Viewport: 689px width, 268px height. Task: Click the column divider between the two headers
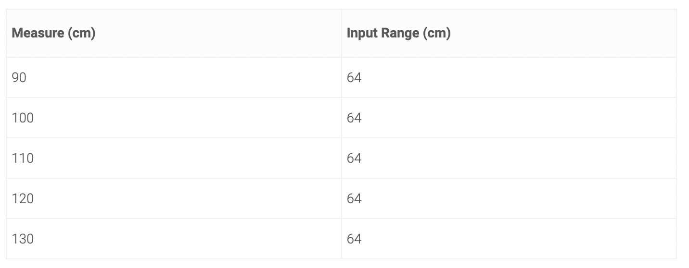[342, 33]
